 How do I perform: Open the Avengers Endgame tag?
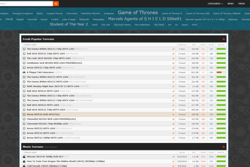point(22,13)
